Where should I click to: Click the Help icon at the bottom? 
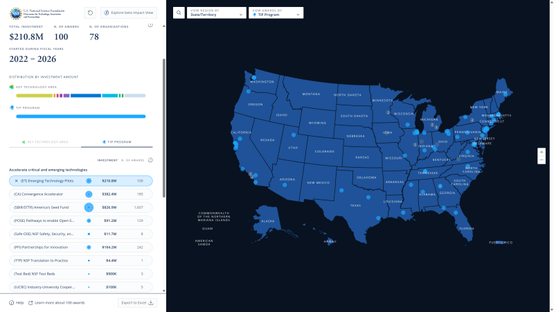click(12, 302)
